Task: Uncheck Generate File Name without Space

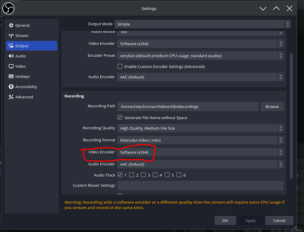Action: pyautogui.click(x=120, y=118)
